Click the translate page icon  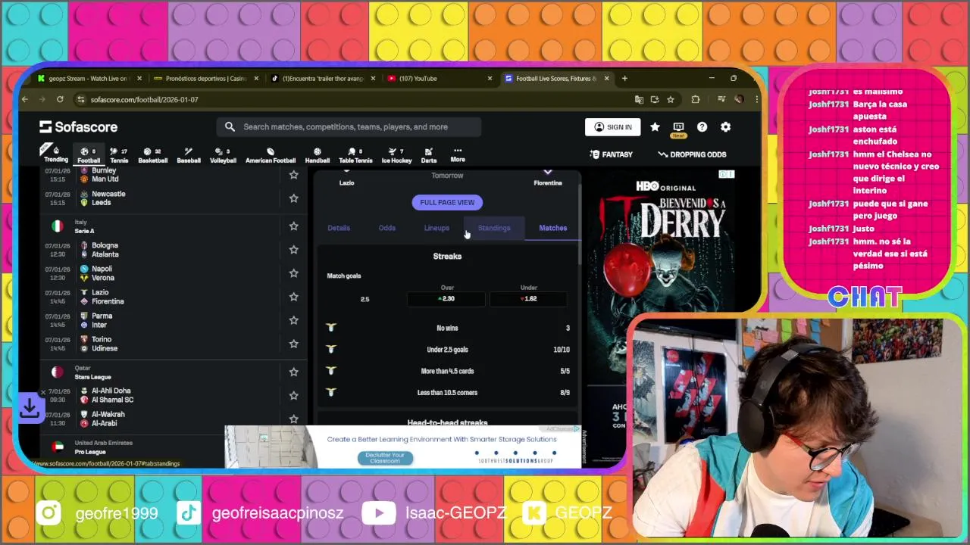pos(639,99)
